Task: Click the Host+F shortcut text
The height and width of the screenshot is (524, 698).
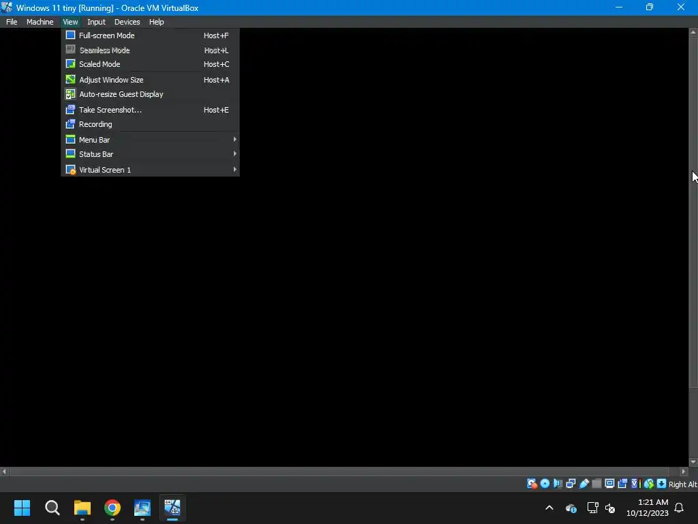Action: pos(216,35)
